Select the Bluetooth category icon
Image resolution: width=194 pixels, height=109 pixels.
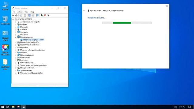(18, 27)
